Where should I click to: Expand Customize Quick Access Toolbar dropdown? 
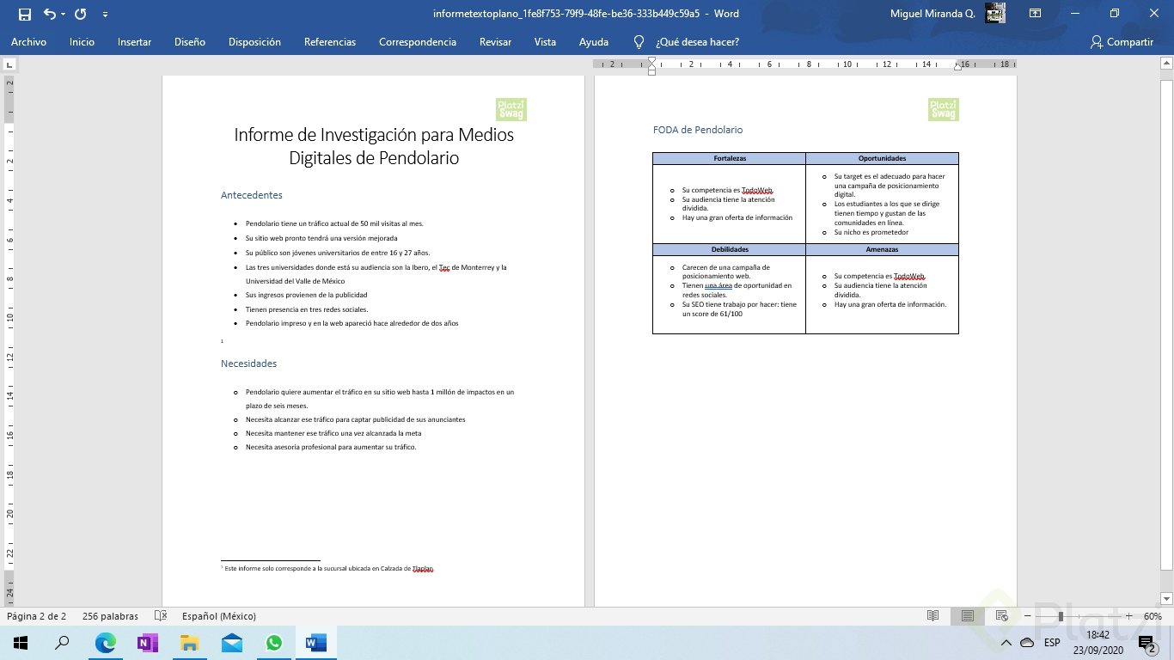tap(105, 14)
